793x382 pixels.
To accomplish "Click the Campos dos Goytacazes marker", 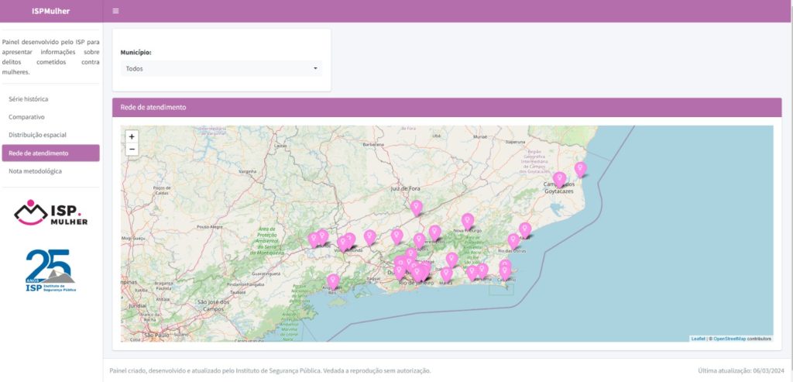I will tap(559, 178).
